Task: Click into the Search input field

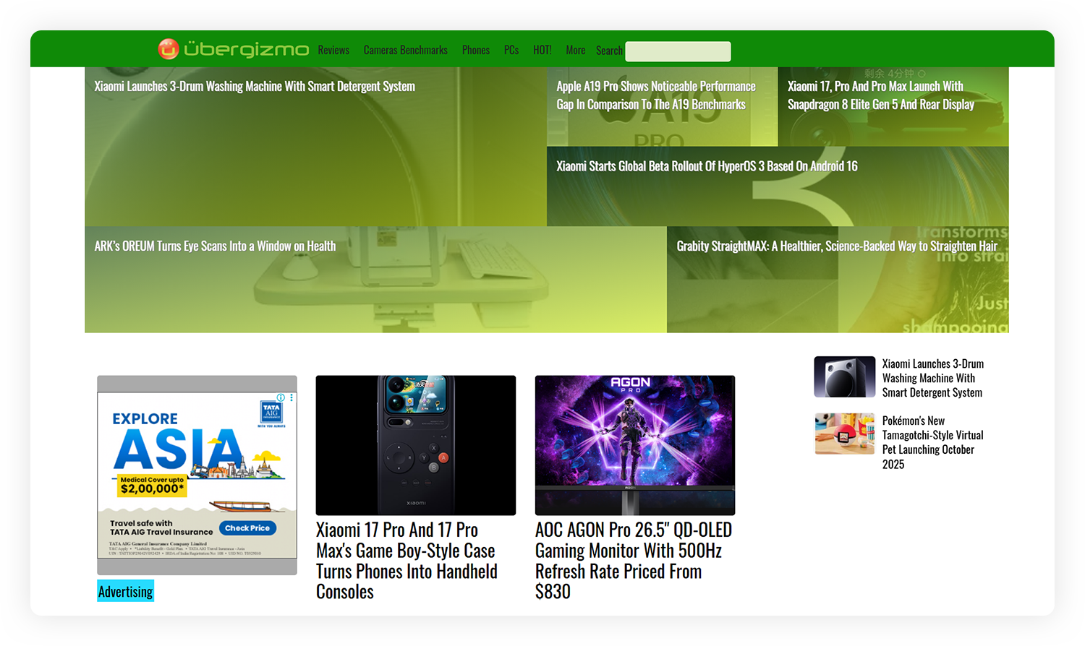Action: coord(678,51)
